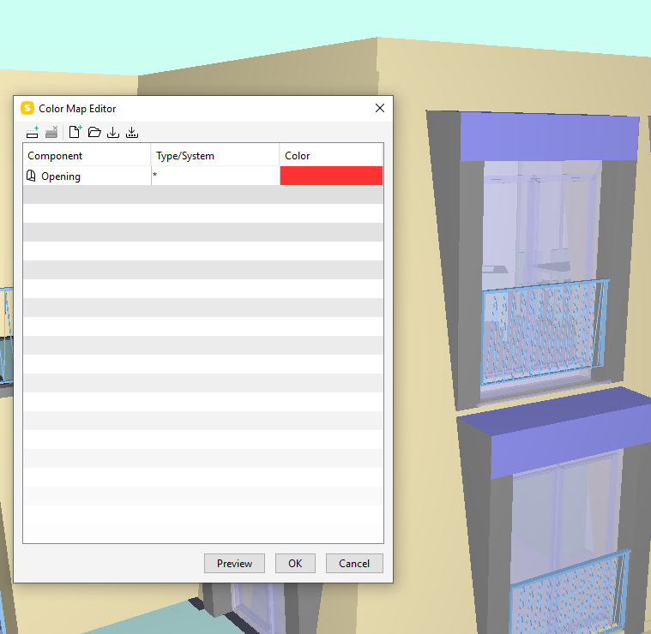The height and width of the screenshot is (634, 651).
Task: Click the Type/System column header
Action: [x=215, y=155]
